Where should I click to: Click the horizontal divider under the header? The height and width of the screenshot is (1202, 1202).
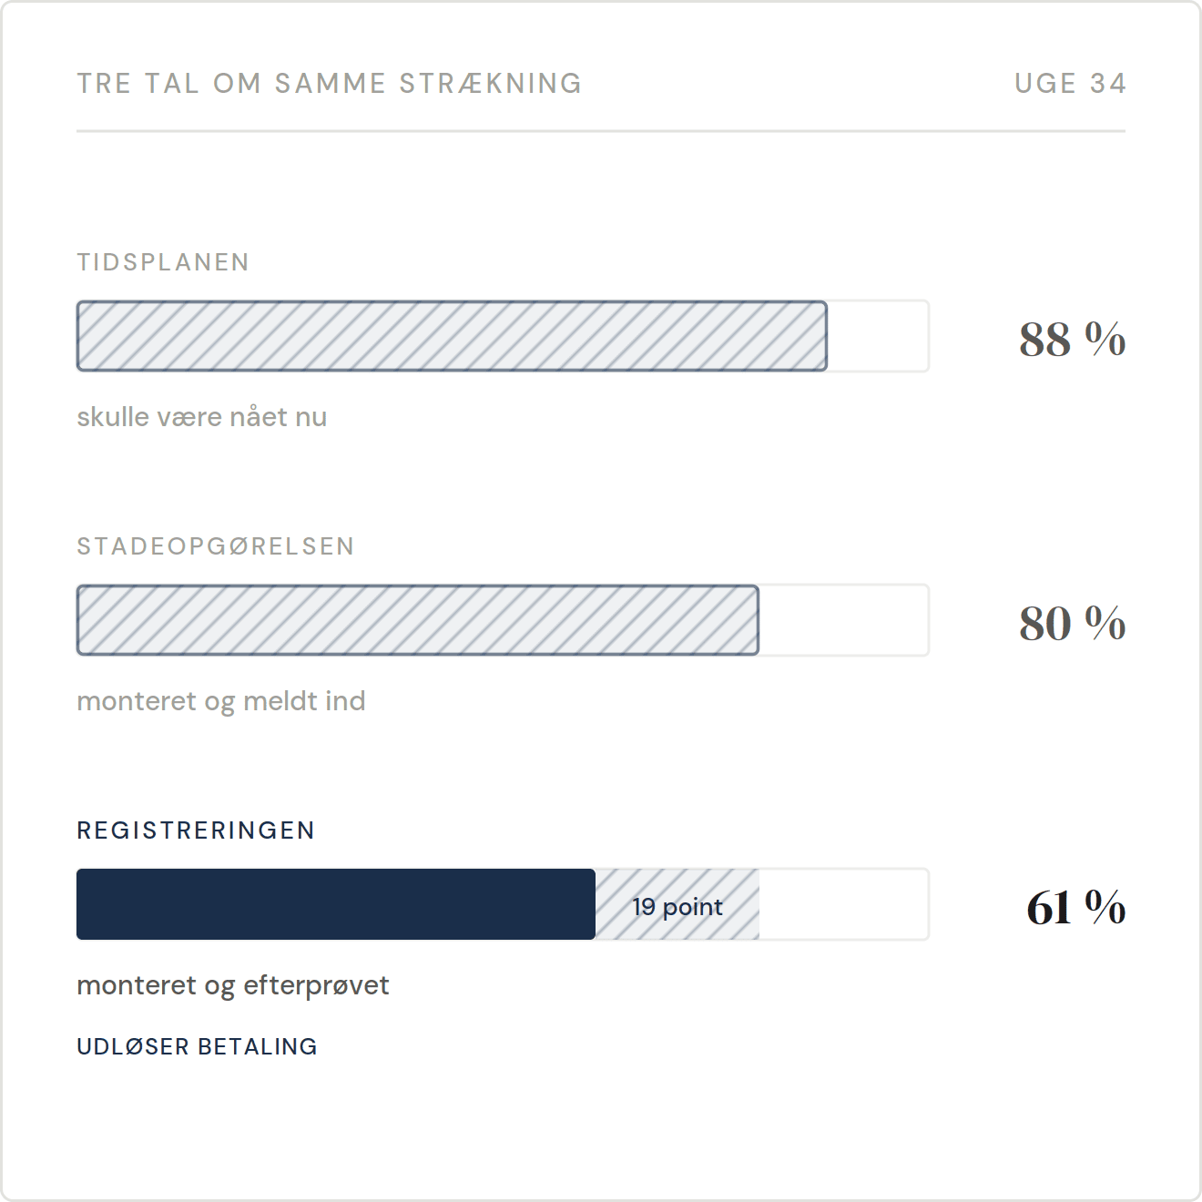[x=601, y=131]
